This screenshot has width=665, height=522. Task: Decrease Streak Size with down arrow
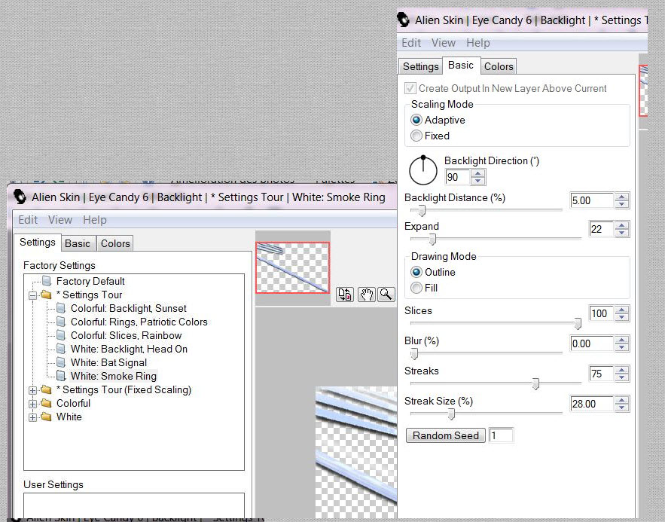tap(622, 407)
